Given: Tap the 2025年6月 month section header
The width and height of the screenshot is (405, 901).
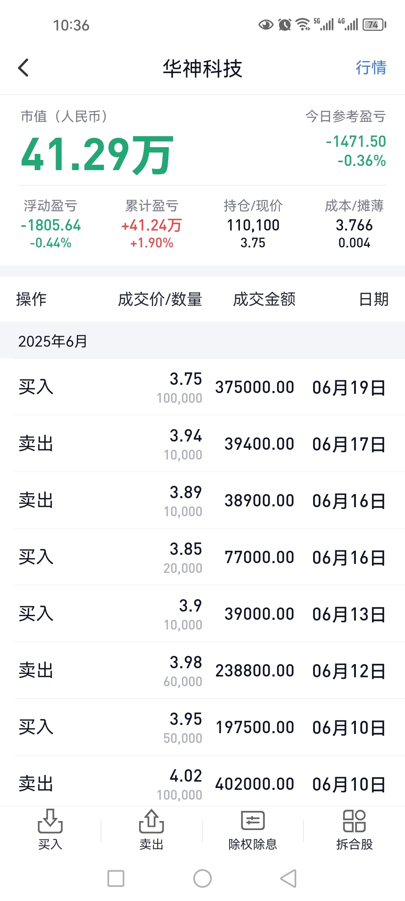Looking at the screenshot, I should click(202, 341).
